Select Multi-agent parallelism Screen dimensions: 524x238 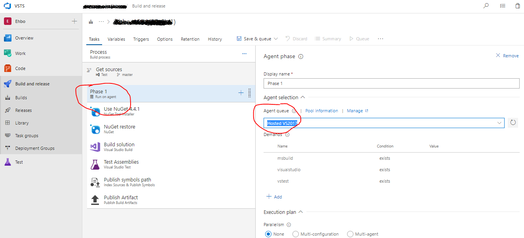tap(350, 234)
